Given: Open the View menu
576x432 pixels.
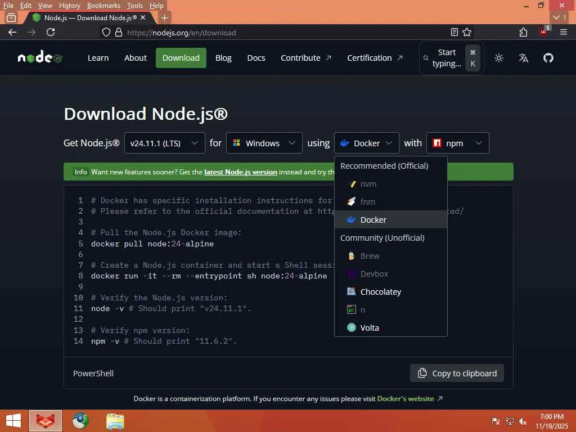Looking at the screenshot, I should pyautogui.click(x=45, y=6).
